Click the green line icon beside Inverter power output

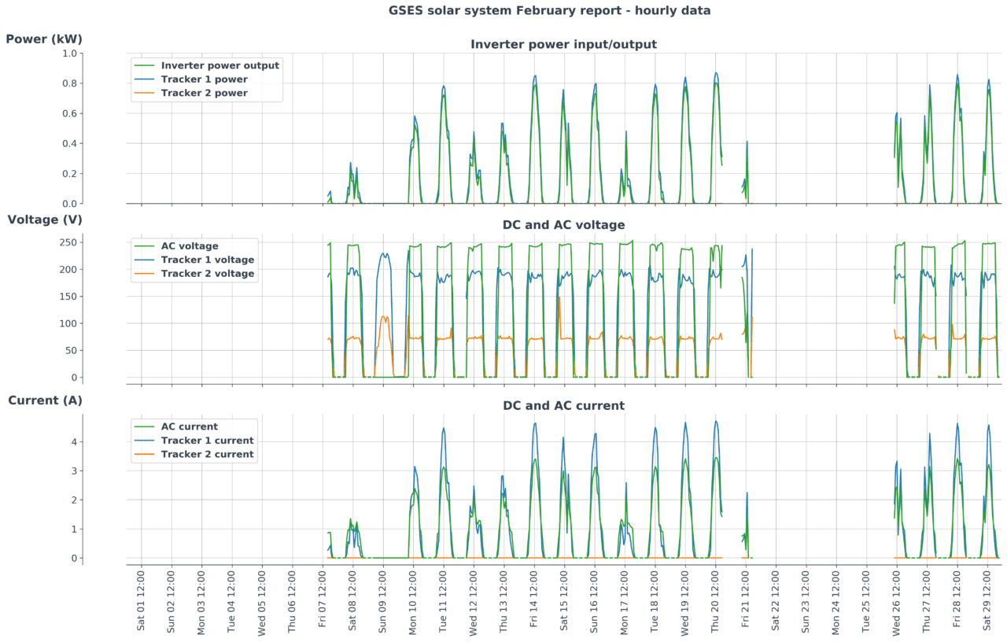point(144,65)
